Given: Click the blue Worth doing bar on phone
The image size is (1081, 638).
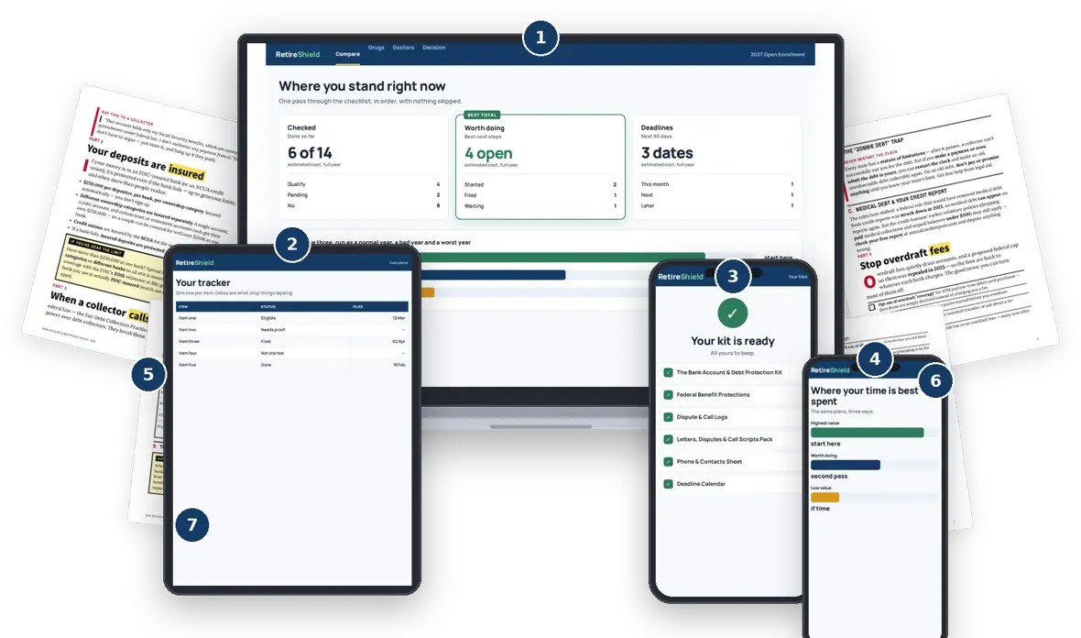Looking at the screenshot, I should (846, 465).
